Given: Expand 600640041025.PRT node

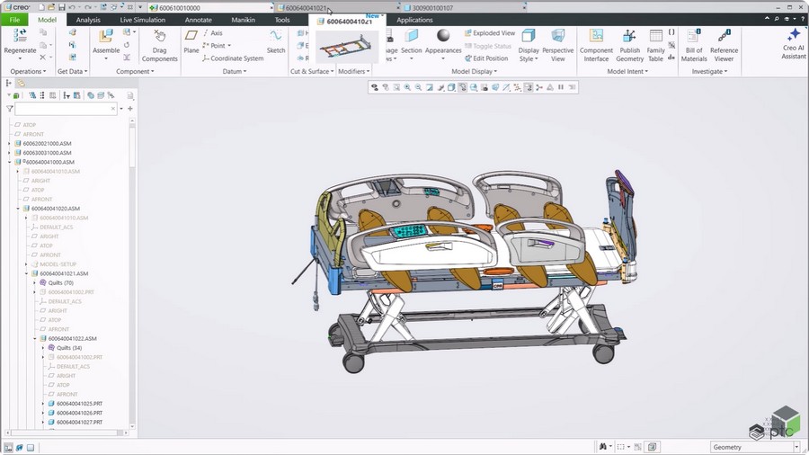Looking at the screenshot, I should pyautogui.click(x=43, y=404).
